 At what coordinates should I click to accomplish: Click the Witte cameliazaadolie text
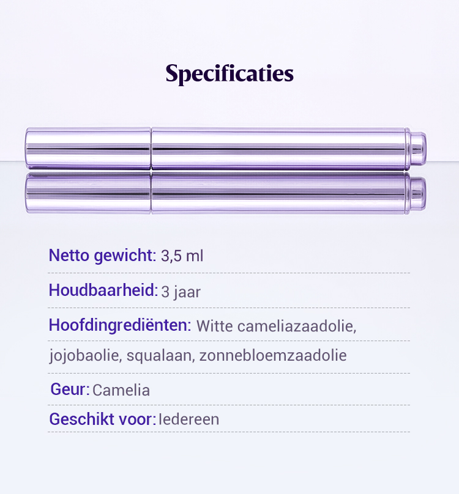tap(277, 326)
